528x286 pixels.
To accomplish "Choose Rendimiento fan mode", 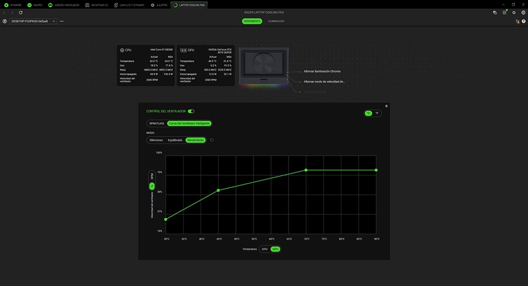I will (195, 140).
